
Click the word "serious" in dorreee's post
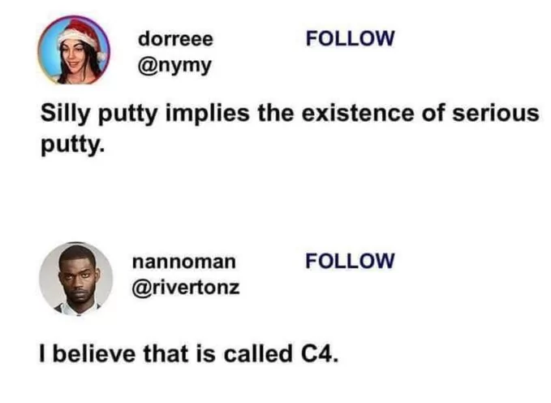pos(497,114)
